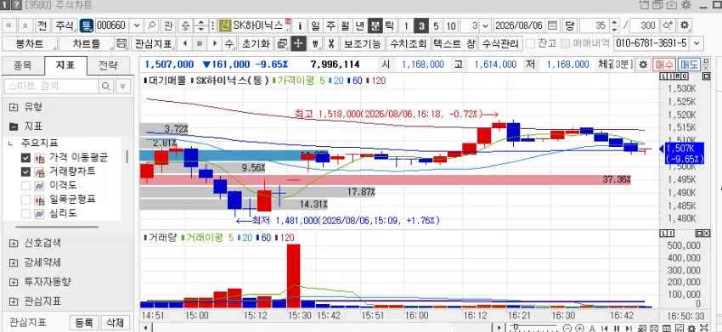Expand the smart search double-chevron
Image resolution: width=722 pixels, height=332 pixels.
(122, 86)
